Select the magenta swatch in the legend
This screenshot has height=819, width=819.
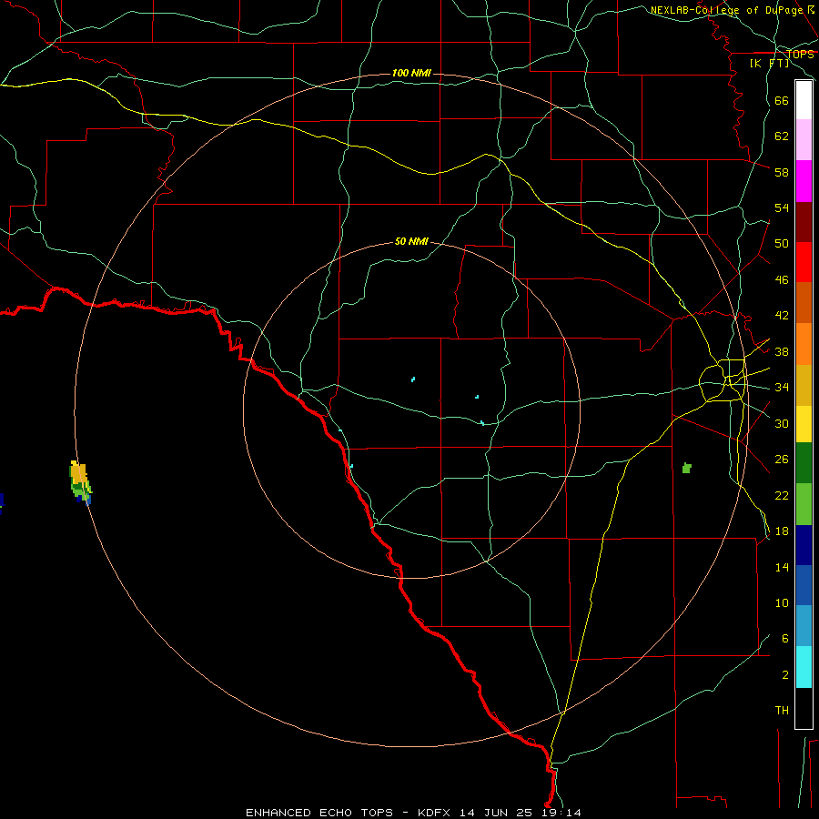pyautogui.click(x=804, y=181)
